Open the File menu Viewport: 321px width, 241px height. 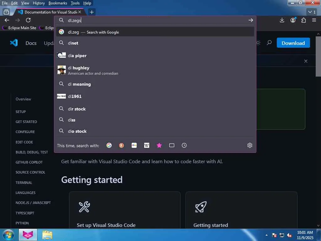click(x=5, y=3)
